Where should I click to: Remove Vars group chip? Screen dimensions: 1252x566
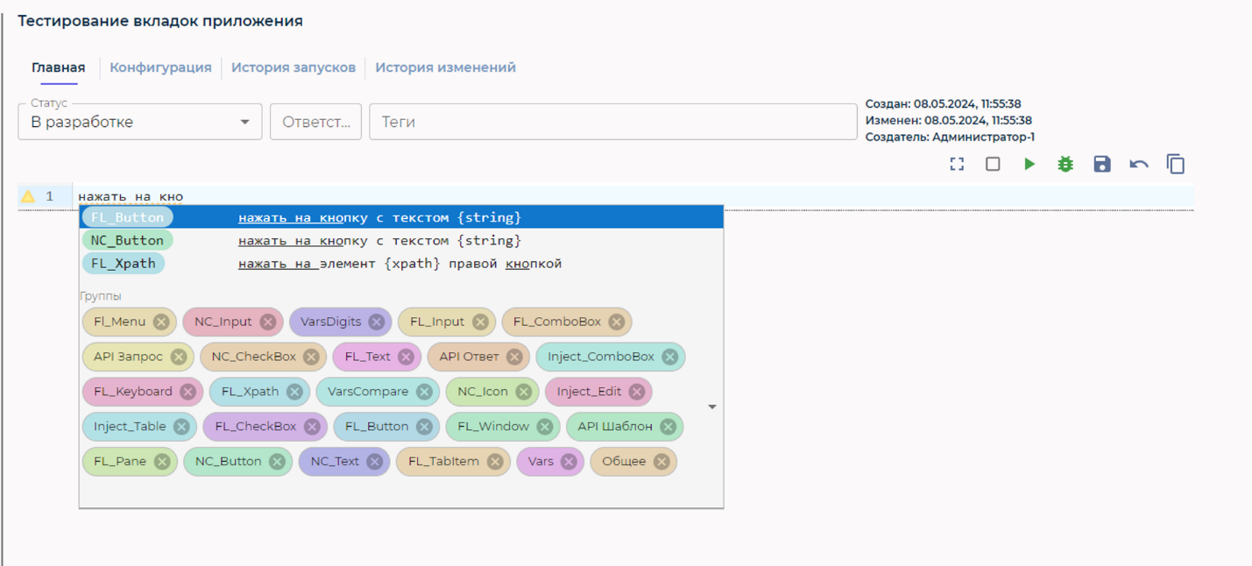(x=569, y=462)
